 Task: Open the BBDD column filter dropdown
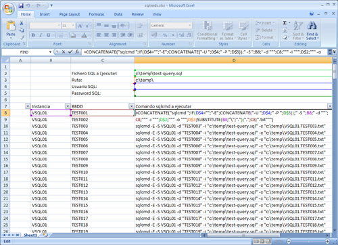[x=131, y=106]
